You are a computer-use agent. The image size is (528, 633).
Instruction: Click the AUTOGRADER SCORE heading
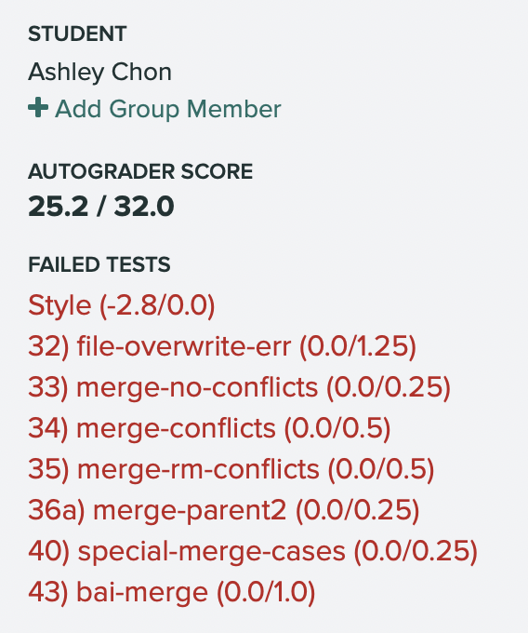point(140,171)
